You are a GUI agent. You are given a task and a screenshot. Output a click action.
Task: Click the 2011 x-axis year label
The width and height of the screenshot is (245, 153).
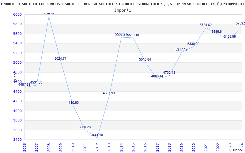[85, 147]
